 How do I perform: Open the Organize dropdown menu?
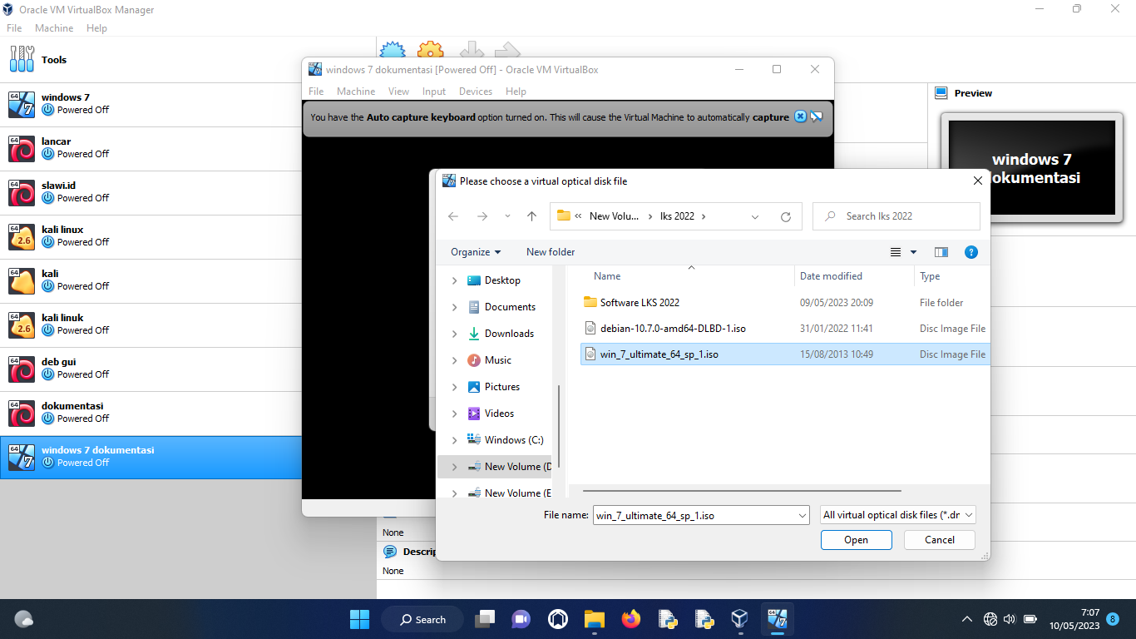click(476, 252)
